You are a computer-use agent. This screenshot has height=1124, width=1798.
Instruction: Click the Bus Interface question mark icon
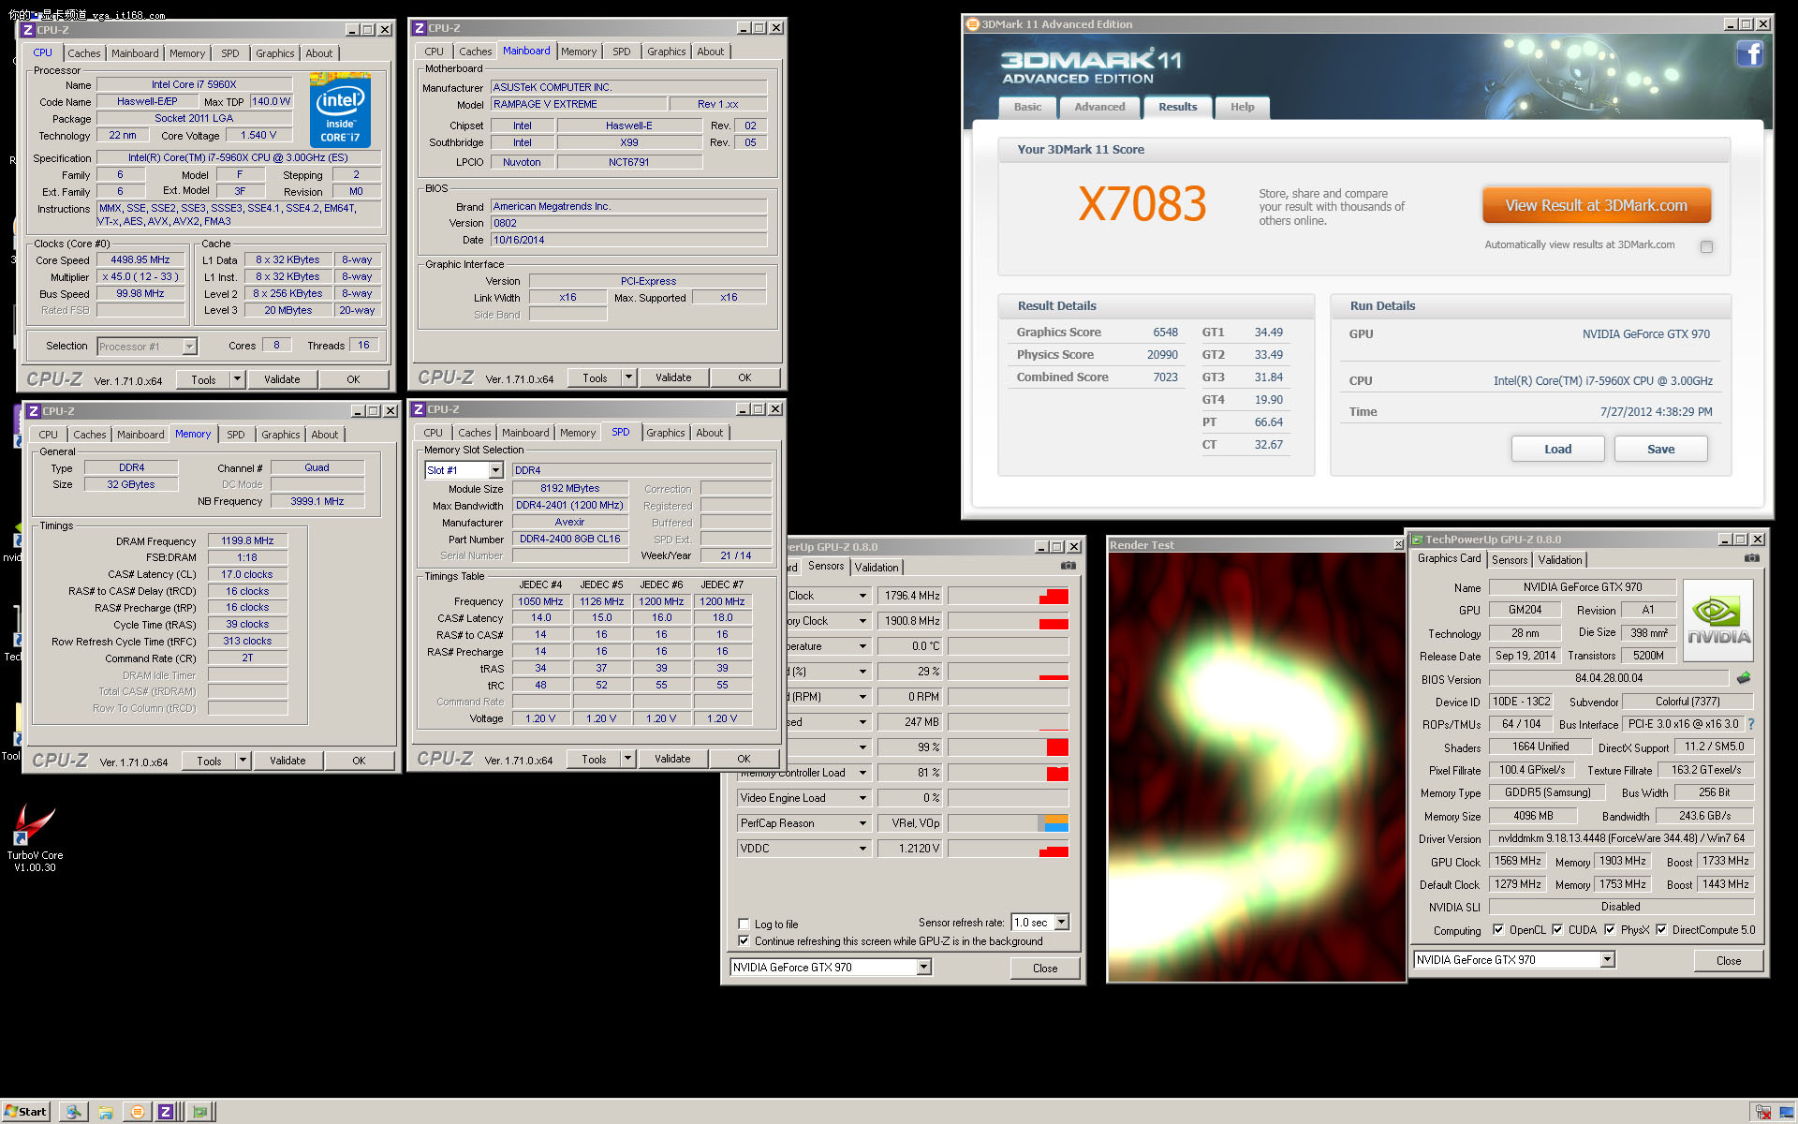point(1750,724)
